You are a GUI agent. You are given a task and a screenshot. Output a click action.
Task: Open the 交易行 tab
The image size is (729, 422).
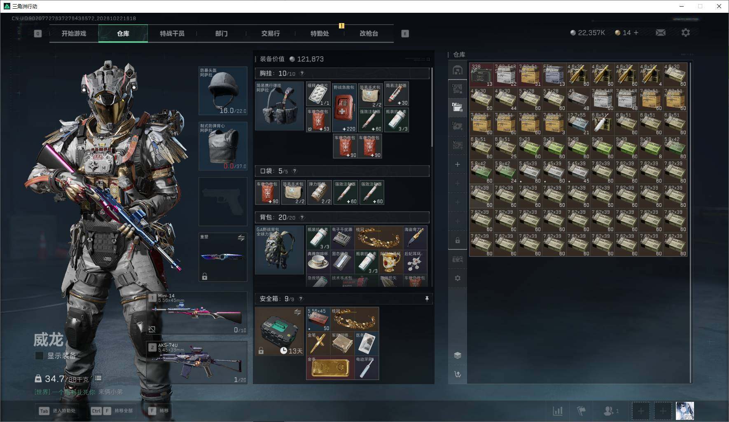(270, 33)
